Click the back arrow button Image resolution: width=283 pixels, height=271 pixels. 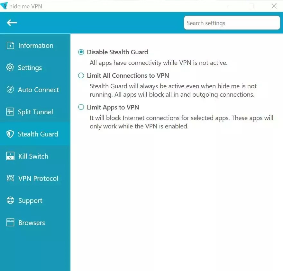click(x=12, y=22)
